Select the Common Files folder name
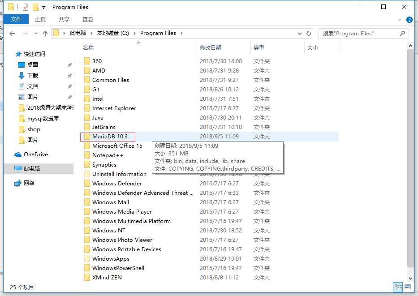The image size is (418, 296). 111,80
